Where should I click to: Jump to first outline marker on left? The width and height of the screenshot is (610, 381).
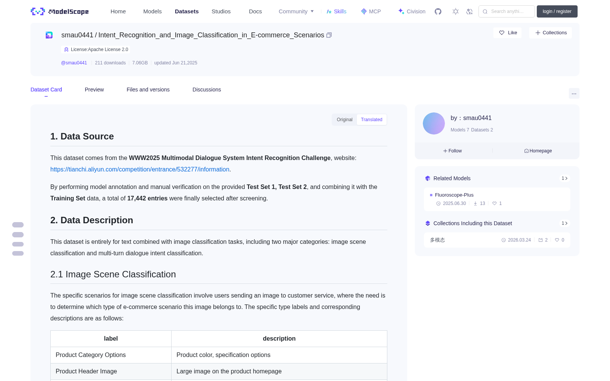[18, 225]
